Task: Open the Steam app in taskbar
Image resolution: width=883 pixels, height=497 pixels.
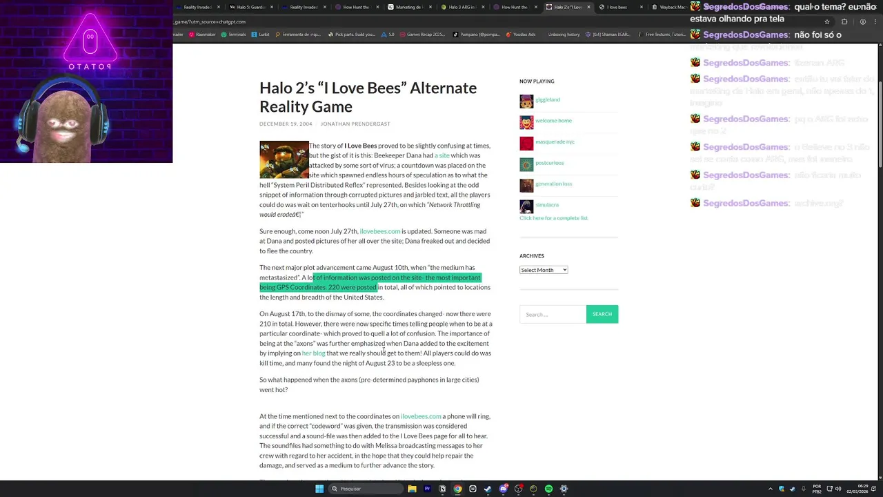Action: point(488,489)
